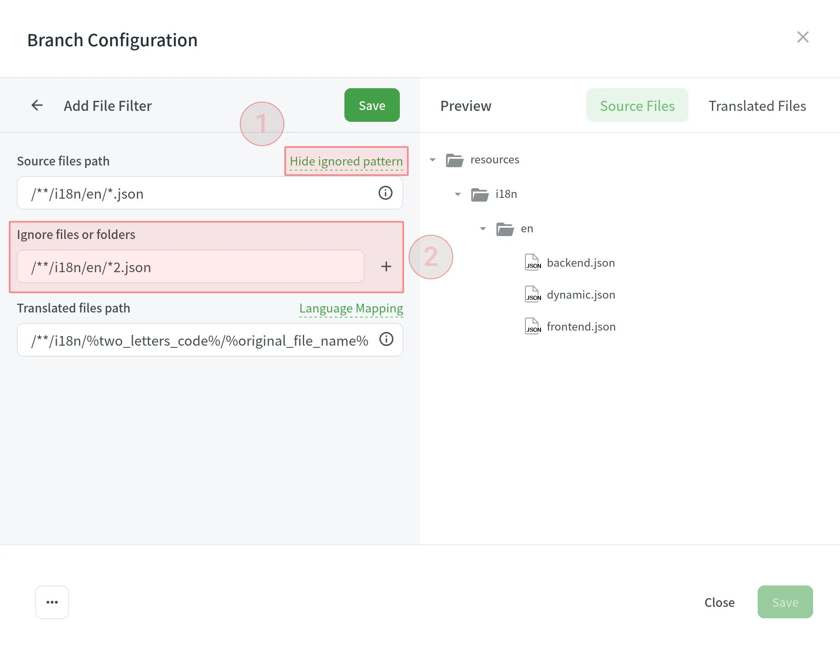Image resolution: width=840 pixels, height=646 pixels.
Task: Select the Source Files tab in Preview
Action: coord(636,105)
